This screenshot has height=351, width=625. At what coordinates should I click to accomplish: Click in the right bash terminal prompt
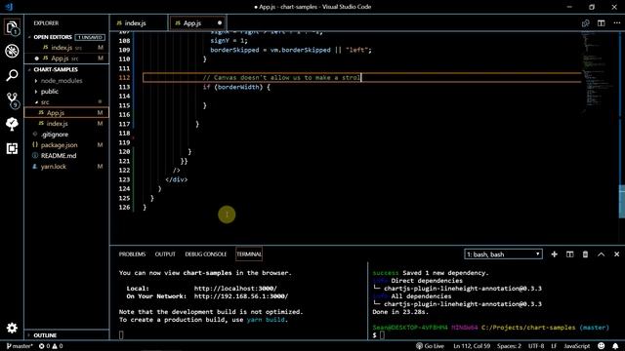pyautogui.click(x=382, y=335)
